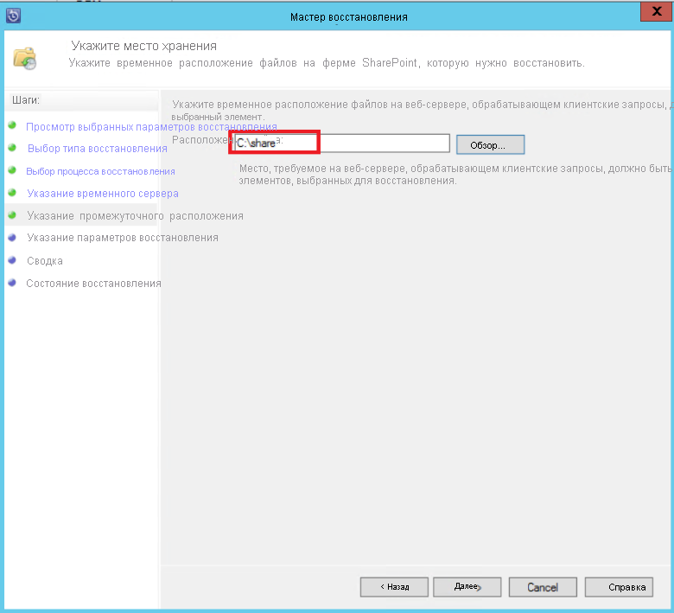674x613 pixels.
Task: Select step Состояние восстановления
Action: coord(93,284)
